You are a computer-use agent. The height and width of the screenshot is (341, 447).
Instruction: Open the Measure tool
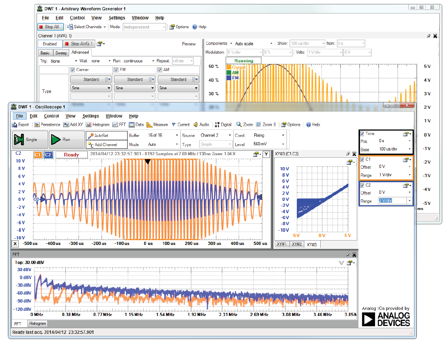157,125
